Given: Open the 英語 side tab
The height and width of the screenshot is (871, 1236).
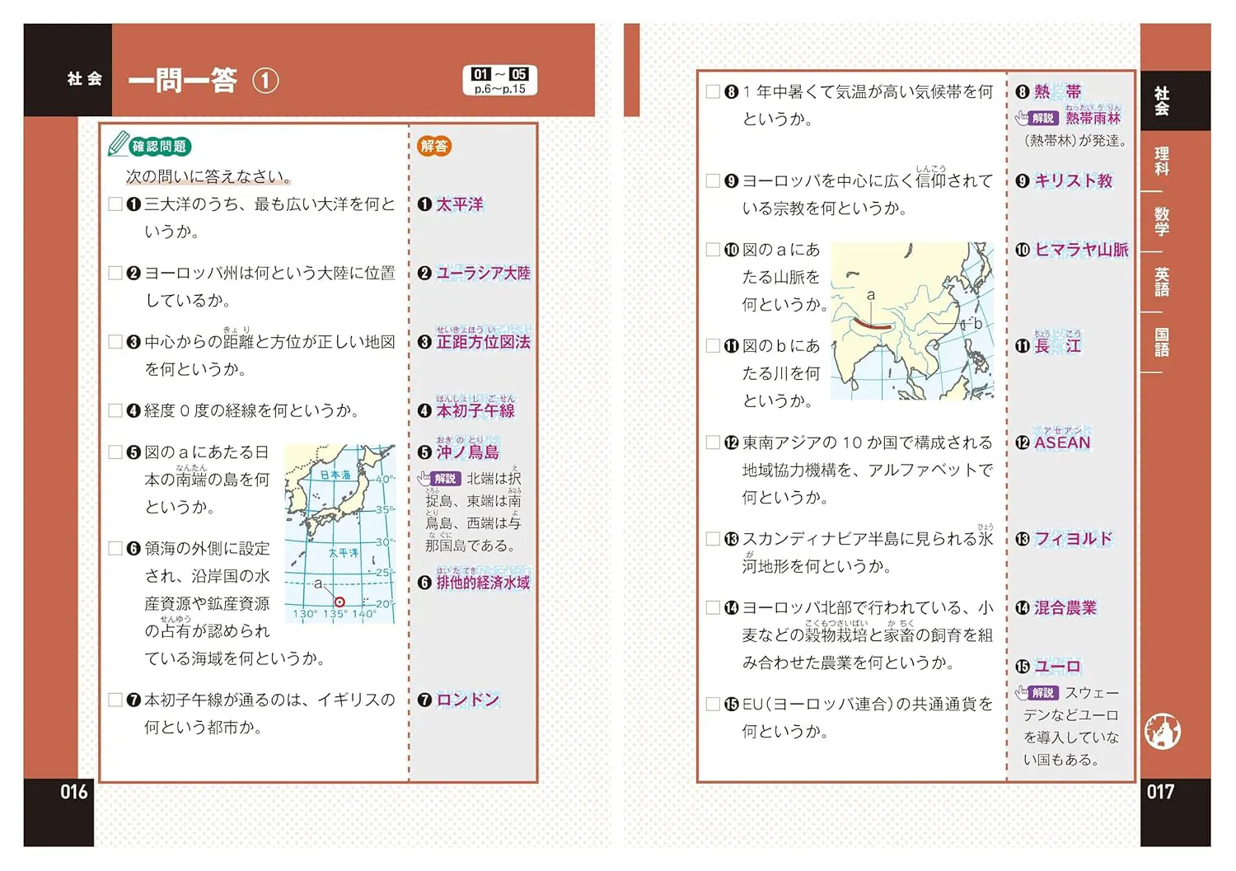Looking at the screenshot, I should [1162, 282].
